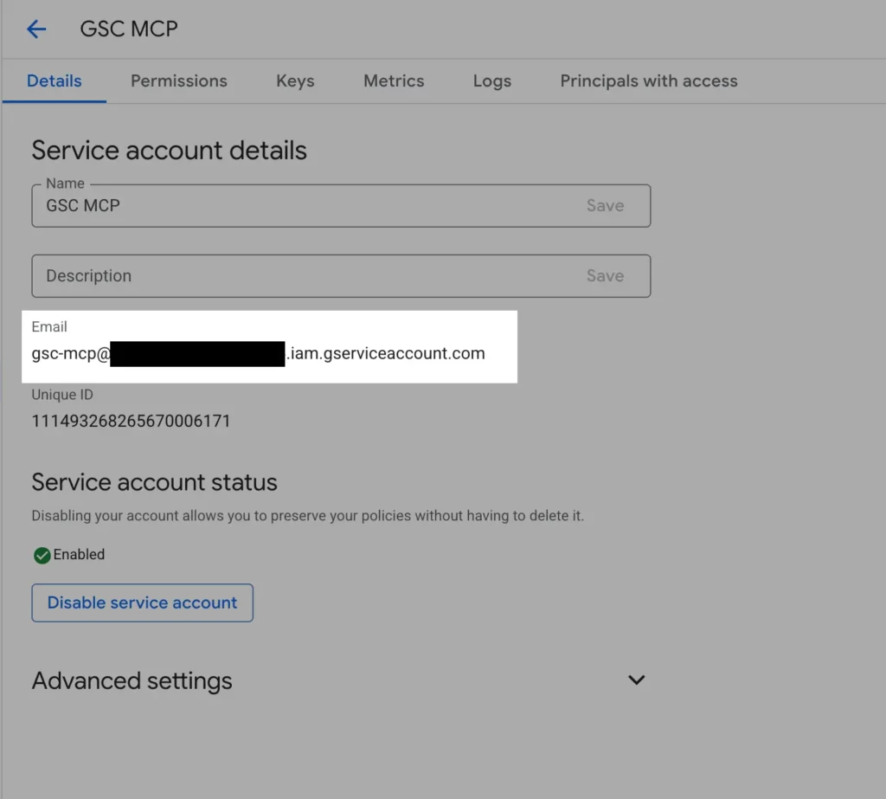Save the service account name
Screen dimensions: 886x799
pos(605,205)
